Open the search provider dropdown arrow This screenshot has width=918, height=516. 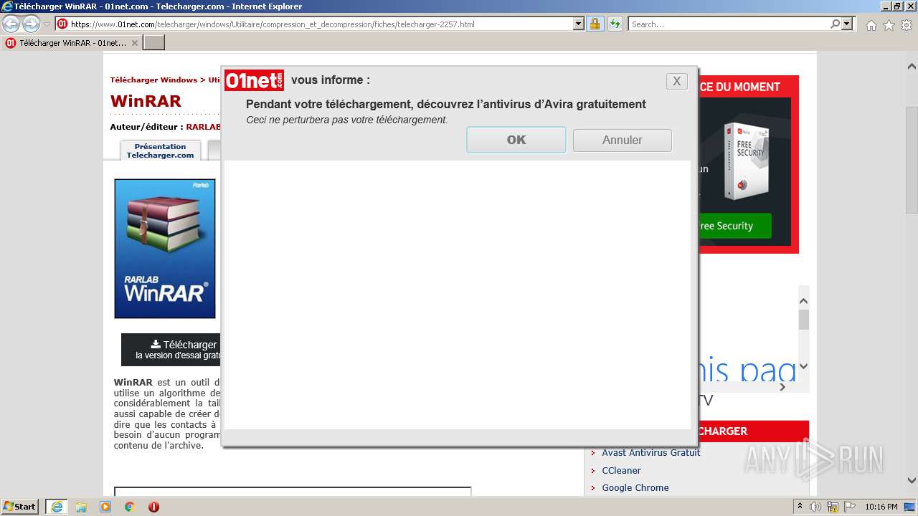pyautogui.click(x=848, y=24)
